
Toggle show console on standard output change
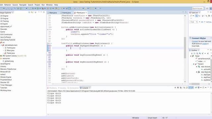189,88
